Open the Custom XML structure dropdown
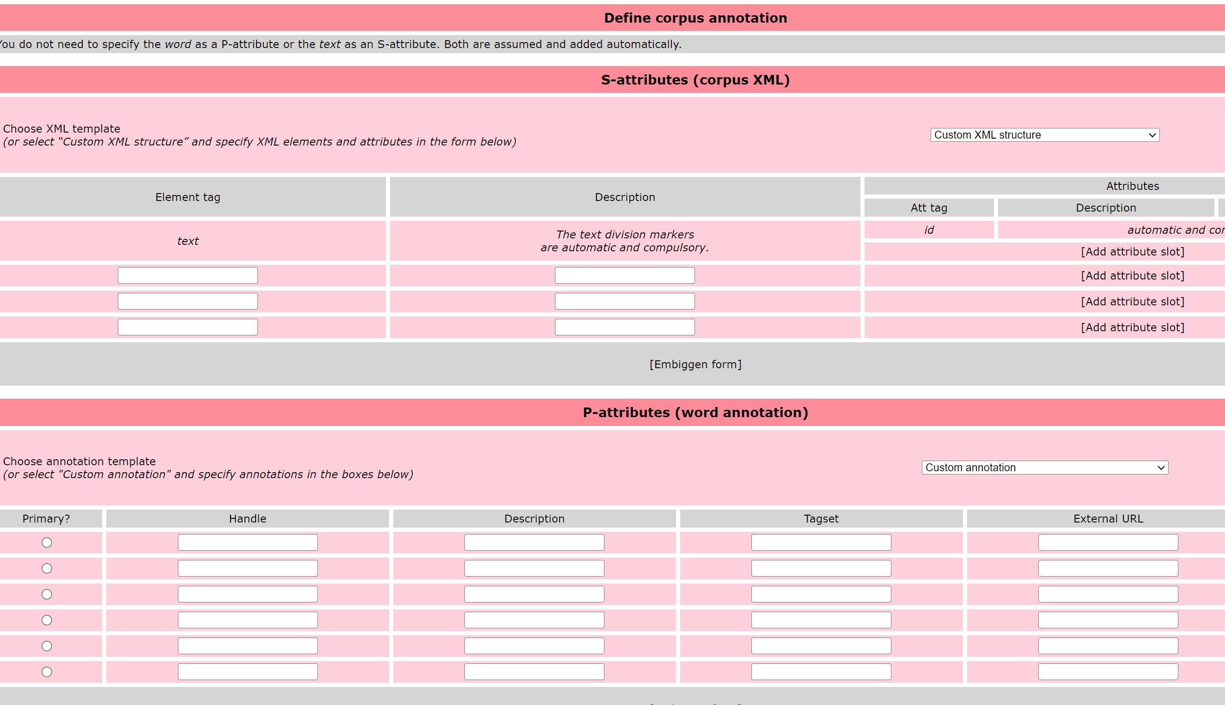1225x705 pixels. 1044,135
